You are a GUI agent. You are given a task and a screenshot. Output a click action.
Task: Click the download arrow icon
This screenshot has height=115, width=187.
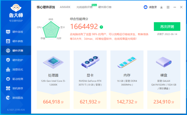point(161,7)
